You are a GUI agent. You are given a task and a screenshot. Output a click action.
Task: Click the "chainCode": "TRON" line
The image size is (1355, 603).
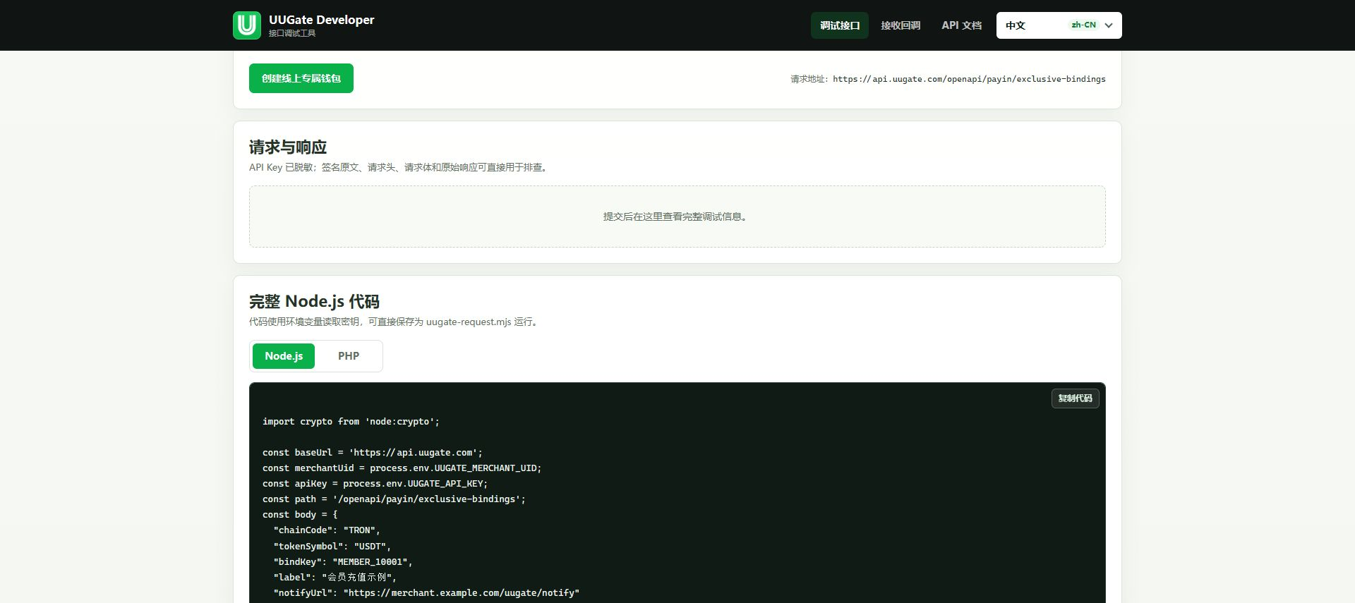coord(327,530)
